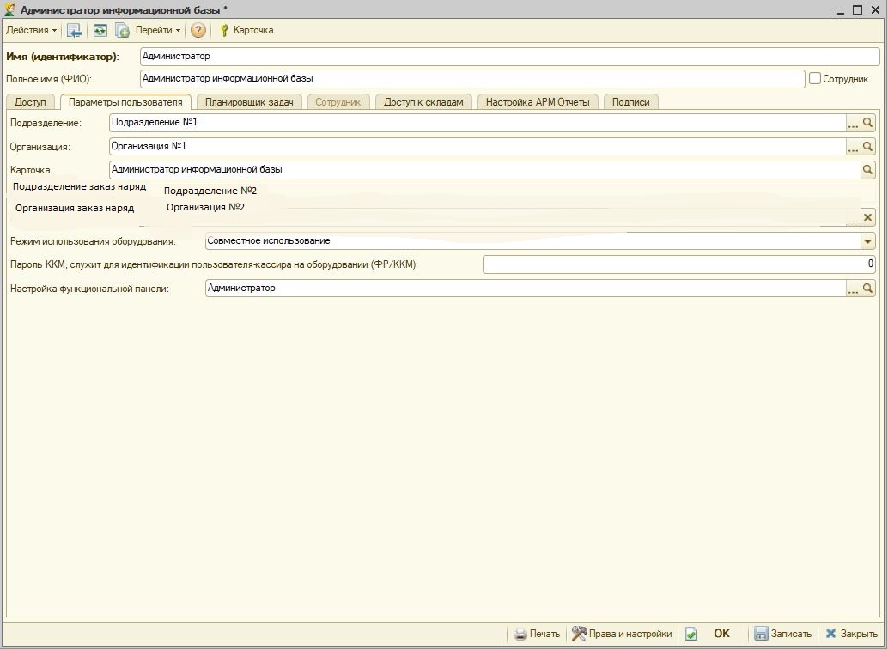Click into the Пароль ККМ input field

tap(678, 264)
